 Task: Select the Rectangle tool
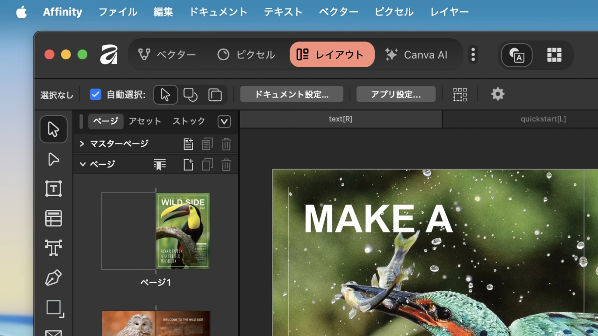click(x=53, y=308)
